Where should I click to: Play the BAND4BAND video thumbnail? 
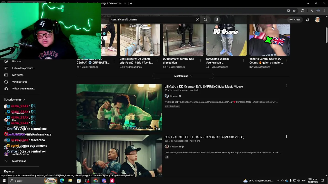click(119, 156)
